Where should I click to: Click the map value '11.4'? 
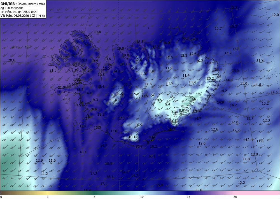click(186, 76)
